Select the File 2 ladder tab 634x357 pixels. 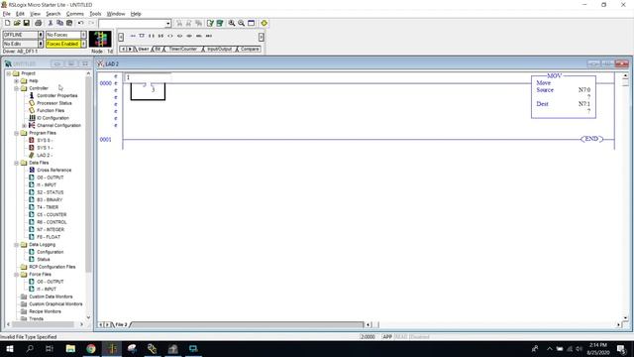121,324
